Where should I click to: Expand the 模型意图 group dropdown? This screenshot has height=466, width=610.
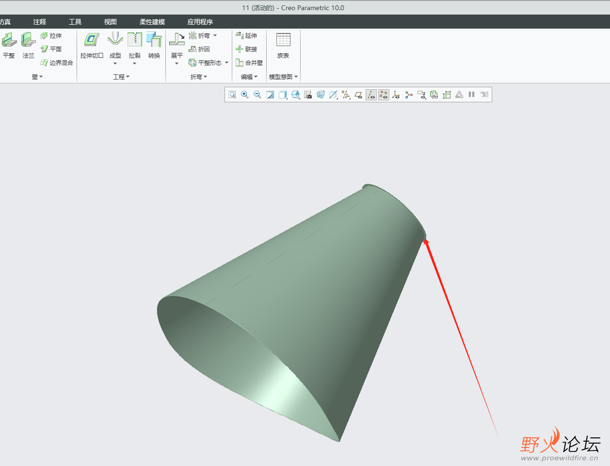(283, 77)
